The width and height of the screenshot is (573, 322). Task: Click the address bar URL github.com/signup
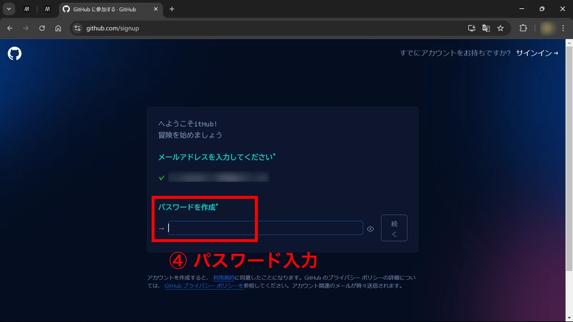point(113,28)
